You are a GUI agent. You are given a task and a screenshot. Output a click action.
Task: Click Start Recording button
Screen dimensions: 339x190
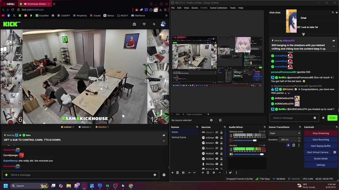tap(321, 140)
